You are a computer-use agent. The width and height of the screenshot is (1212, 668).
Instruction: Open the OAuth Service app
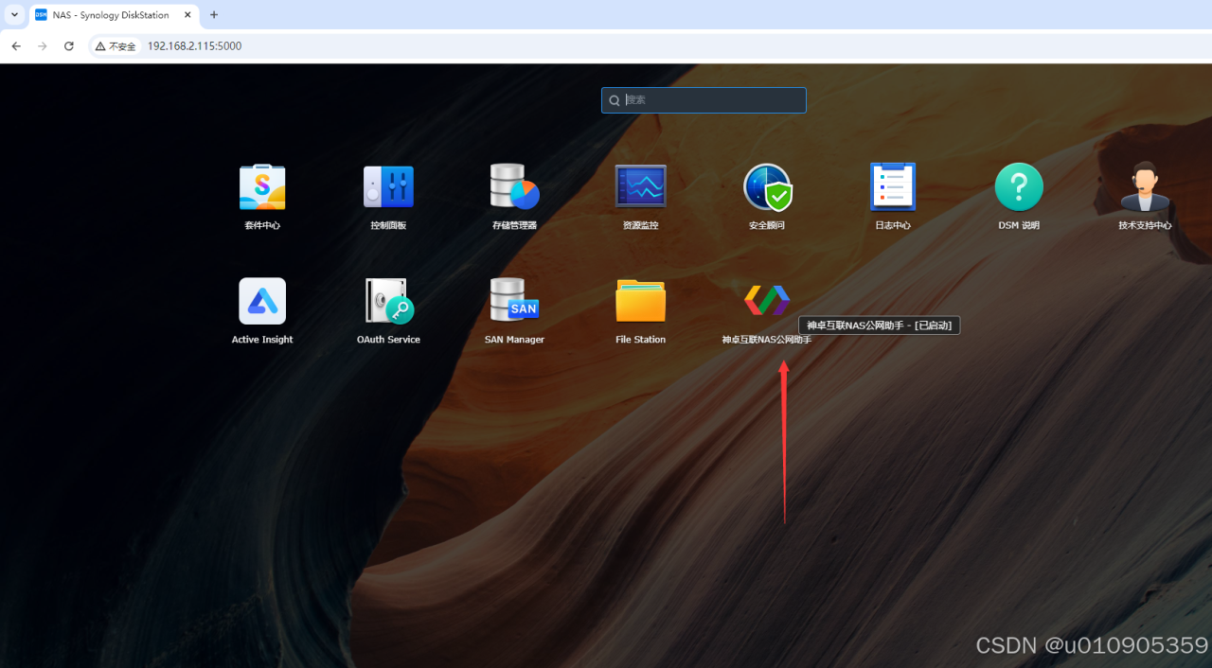click(x=388, y=301)
